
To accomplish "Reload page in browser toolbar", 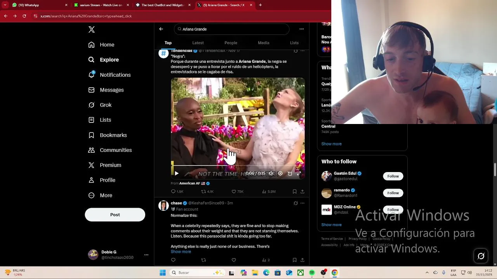I will tap(24, 16).
